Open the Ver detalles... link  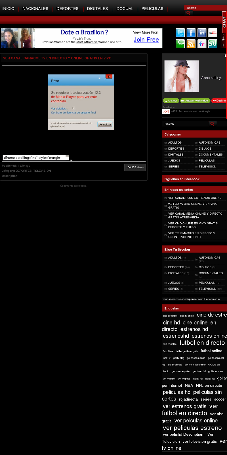pyautogui.click(x=60, y=109)
